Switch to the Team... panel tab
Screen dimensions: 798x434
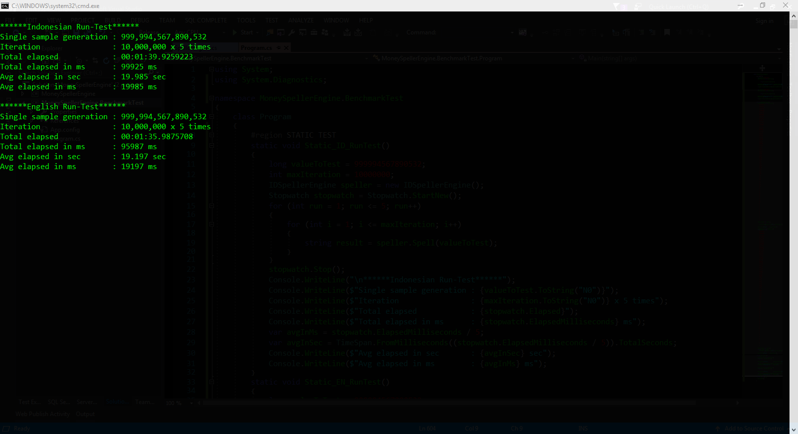(x=145, y=402)
